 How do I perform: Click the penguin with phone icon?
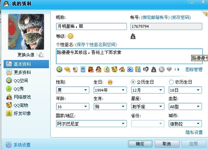99,69
